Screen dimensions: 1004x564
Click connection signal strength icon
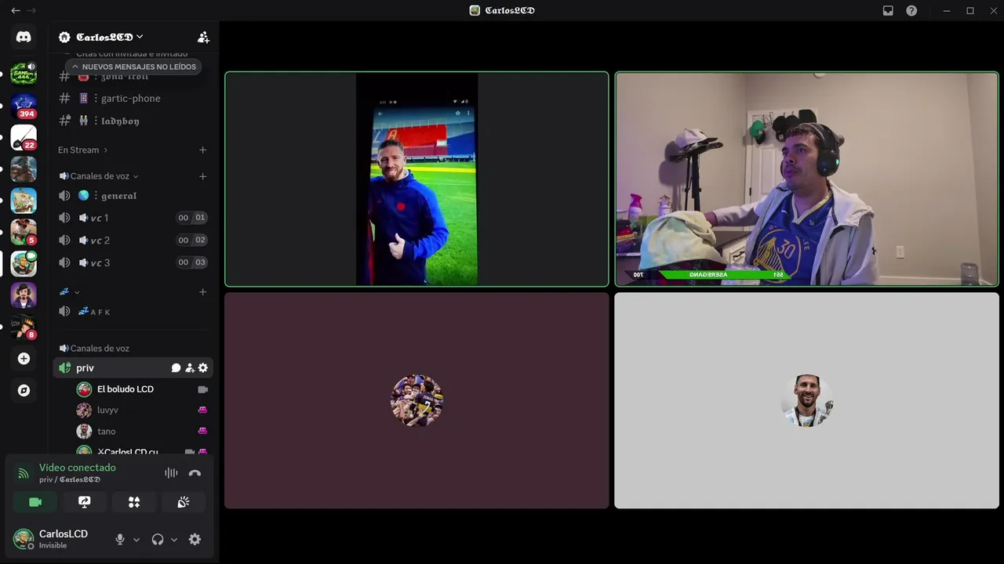(24, 473)
